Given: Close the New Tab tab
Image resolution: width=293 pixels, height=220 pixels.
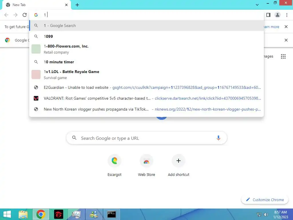Looking at the screenshot, I should click(66, 5).
